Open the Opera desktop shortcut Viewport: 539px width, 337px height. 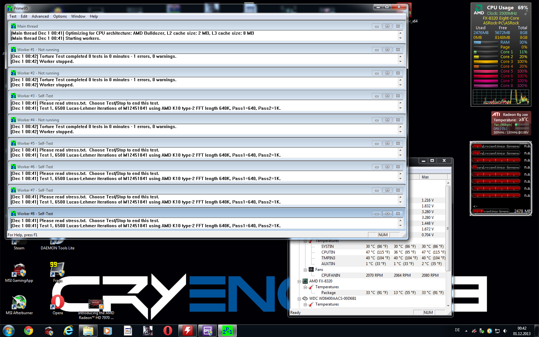pyautogui.click(x=58, y=305)
